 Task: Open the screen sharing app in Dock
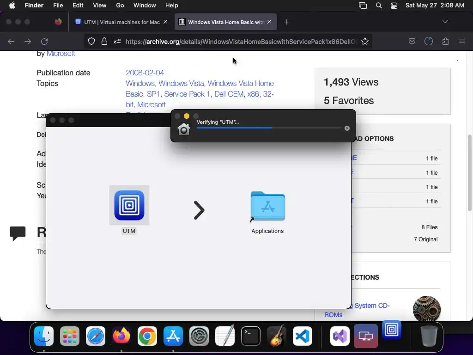[x=366, y=336]
